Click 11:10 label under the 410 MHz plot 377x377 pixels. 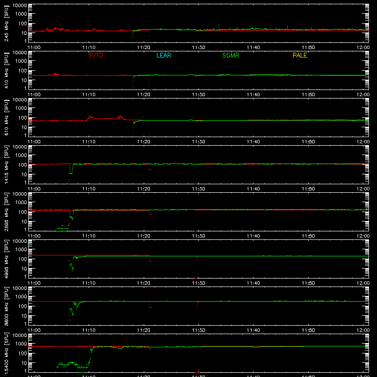click(89, 95)
